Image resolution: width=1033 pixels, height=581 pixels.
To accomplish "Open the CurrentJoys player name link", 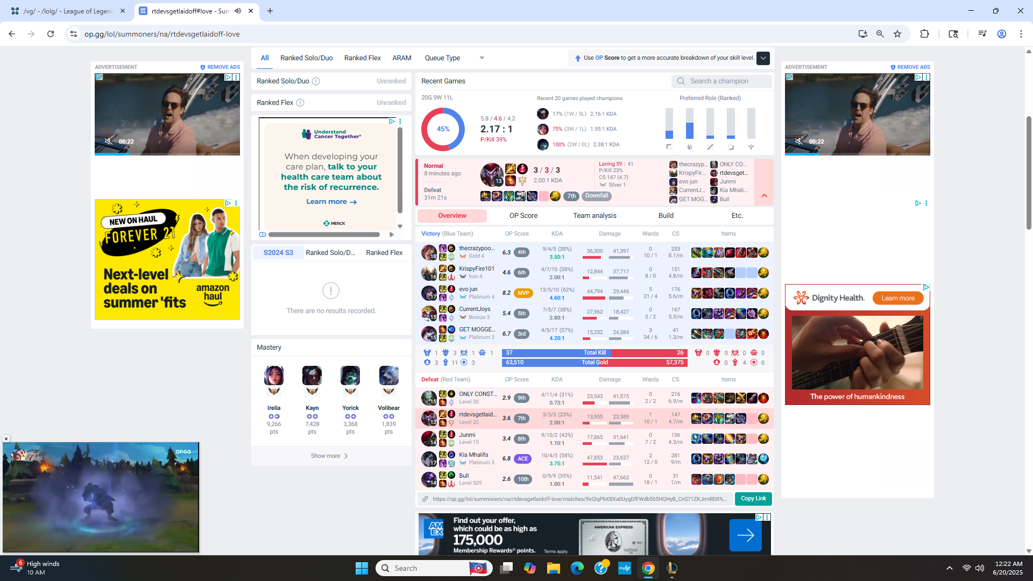I will [475, 309].
